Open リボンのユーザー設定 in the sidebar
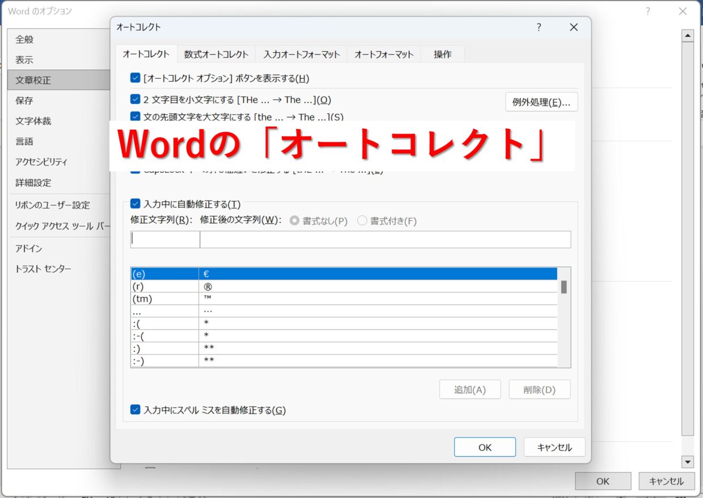Viewport: 703px width, 498px height. point(59,205)
